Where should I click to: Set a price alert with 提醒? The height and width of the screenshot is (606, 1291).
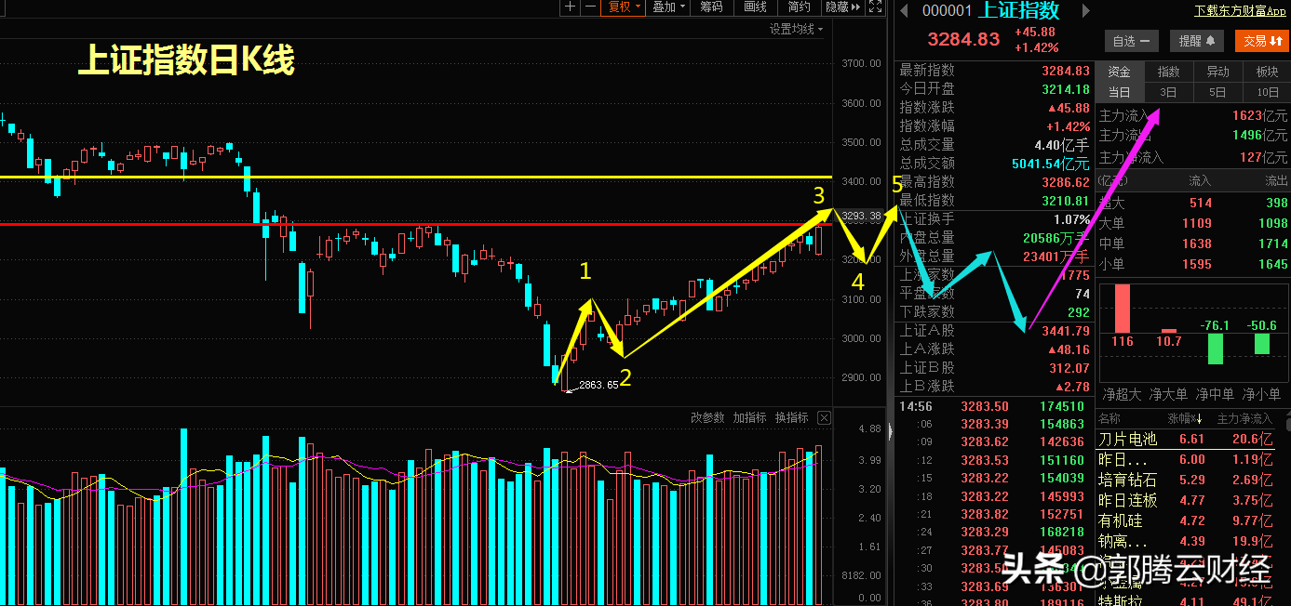(1197, 41)
